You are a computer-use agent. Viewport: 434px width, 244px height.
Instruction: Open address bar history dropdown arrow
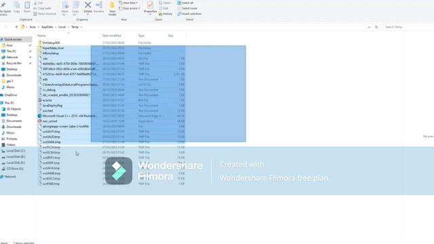tap(369, 27)
